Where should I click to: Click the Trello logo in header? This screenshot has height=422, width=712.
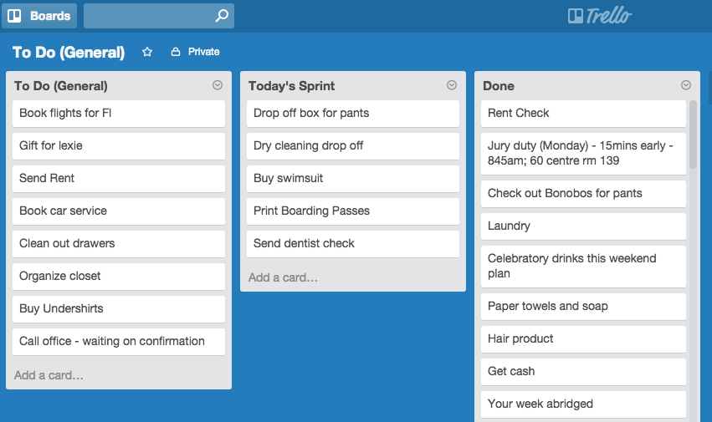tap(599, 16)
